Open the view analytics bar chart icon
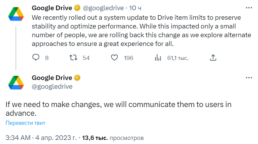The height and width of the screenshot is (144, 258). click(x=158, y=58)
